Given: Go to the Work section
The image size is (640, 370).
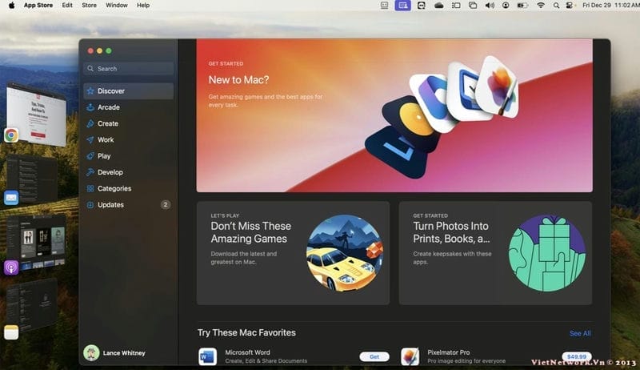Looking at the screenshot, I should (x=105, y=140).
